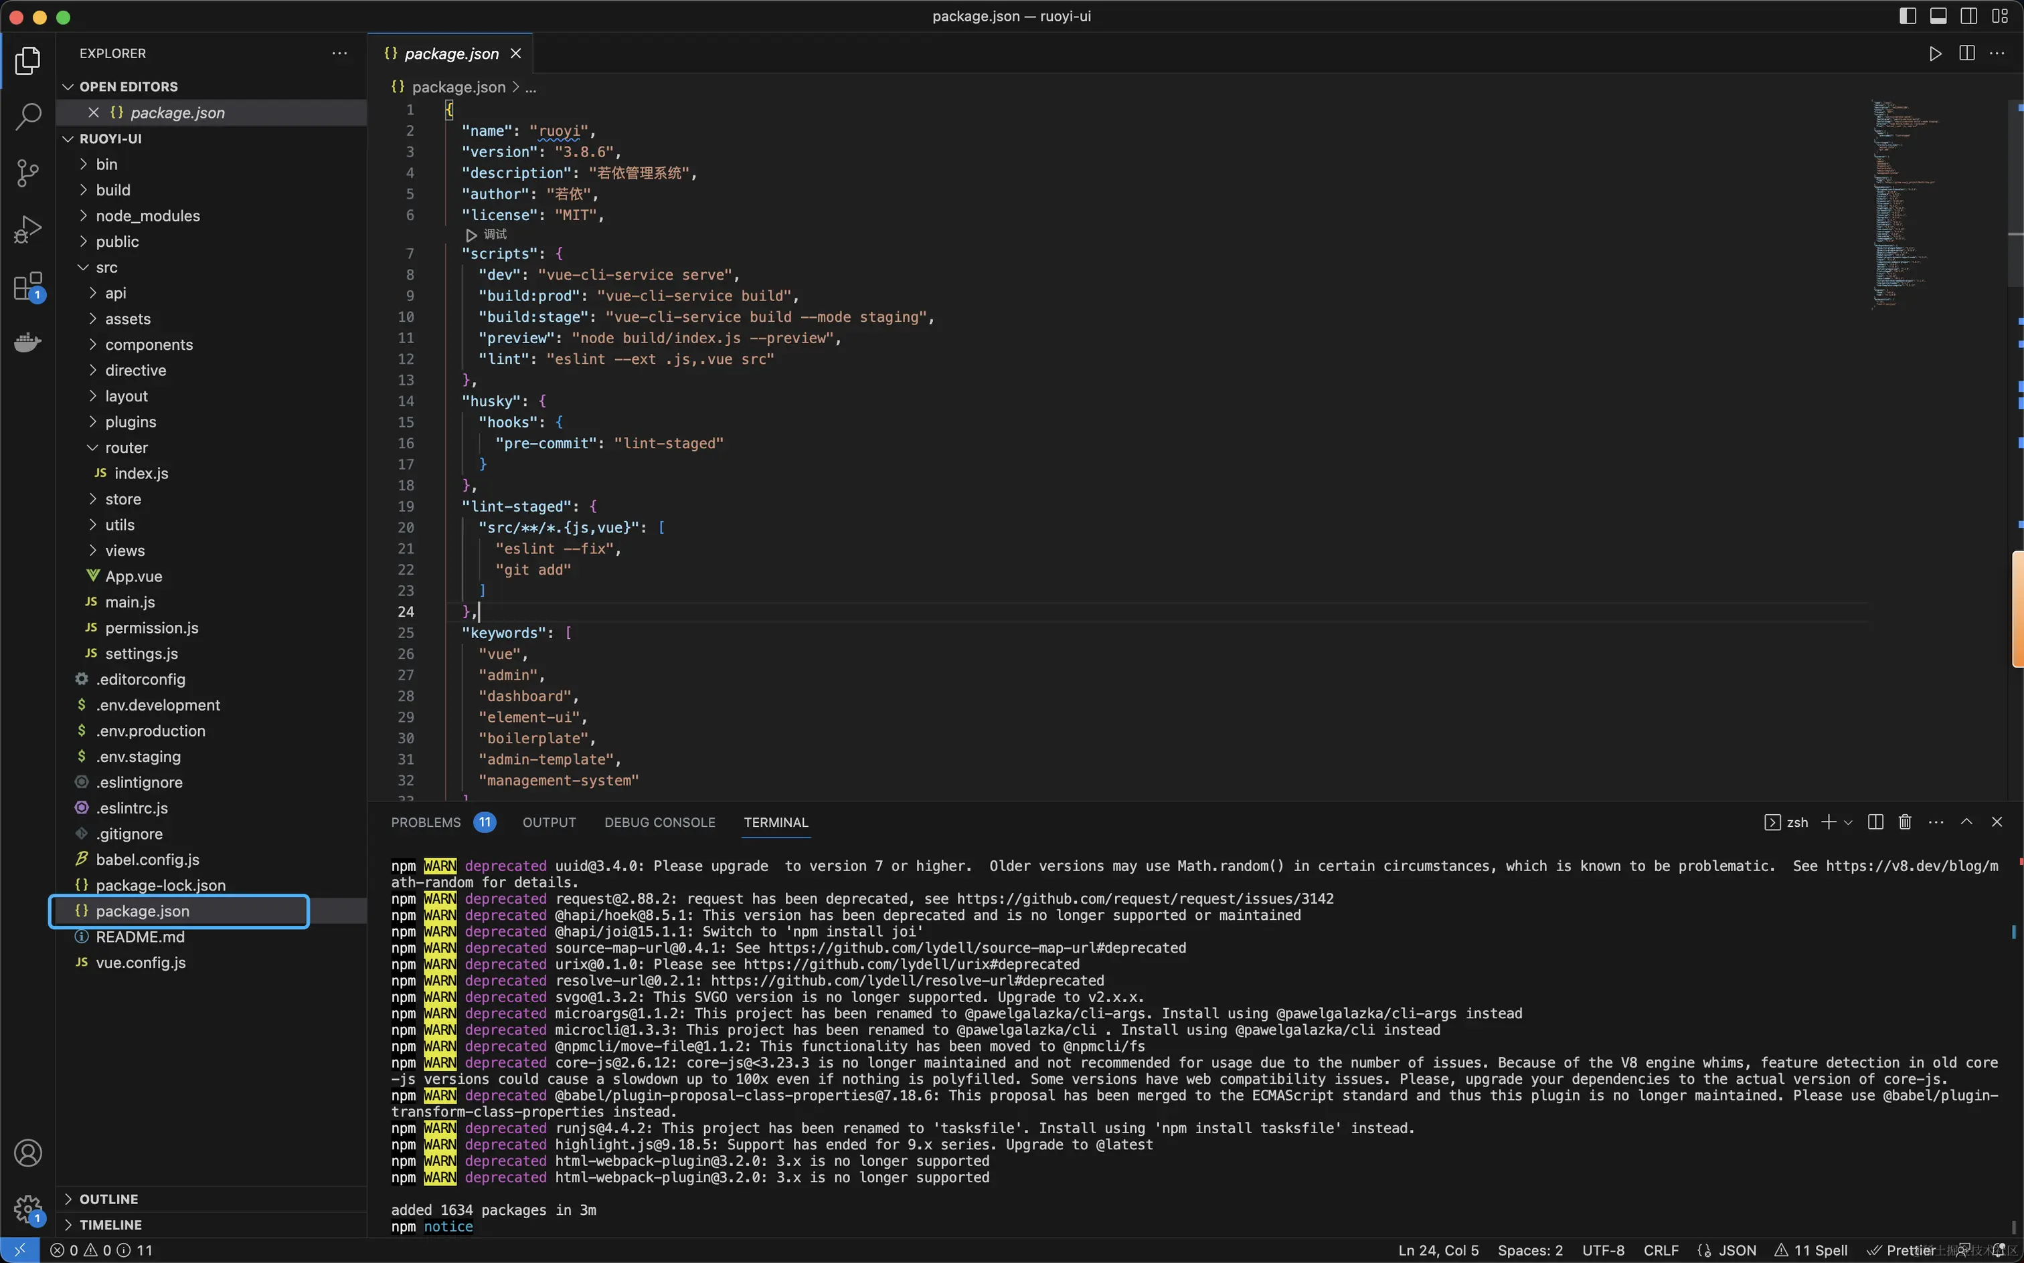Toggle primary side bar visibility
This screenshot has width=2024, height=1263.
tap(1908, 16)
